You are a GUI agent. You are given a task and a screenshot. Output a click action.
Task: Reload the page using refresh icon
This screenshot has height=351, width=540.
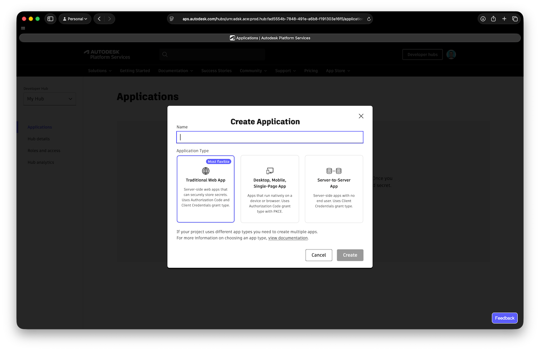coord(369,19)
